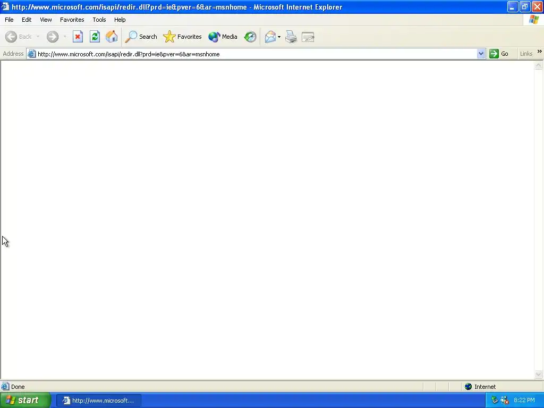Expand the Address bar dropdown list
The height and width of the screenshot is (408, 544).
[x=481, y=54]
